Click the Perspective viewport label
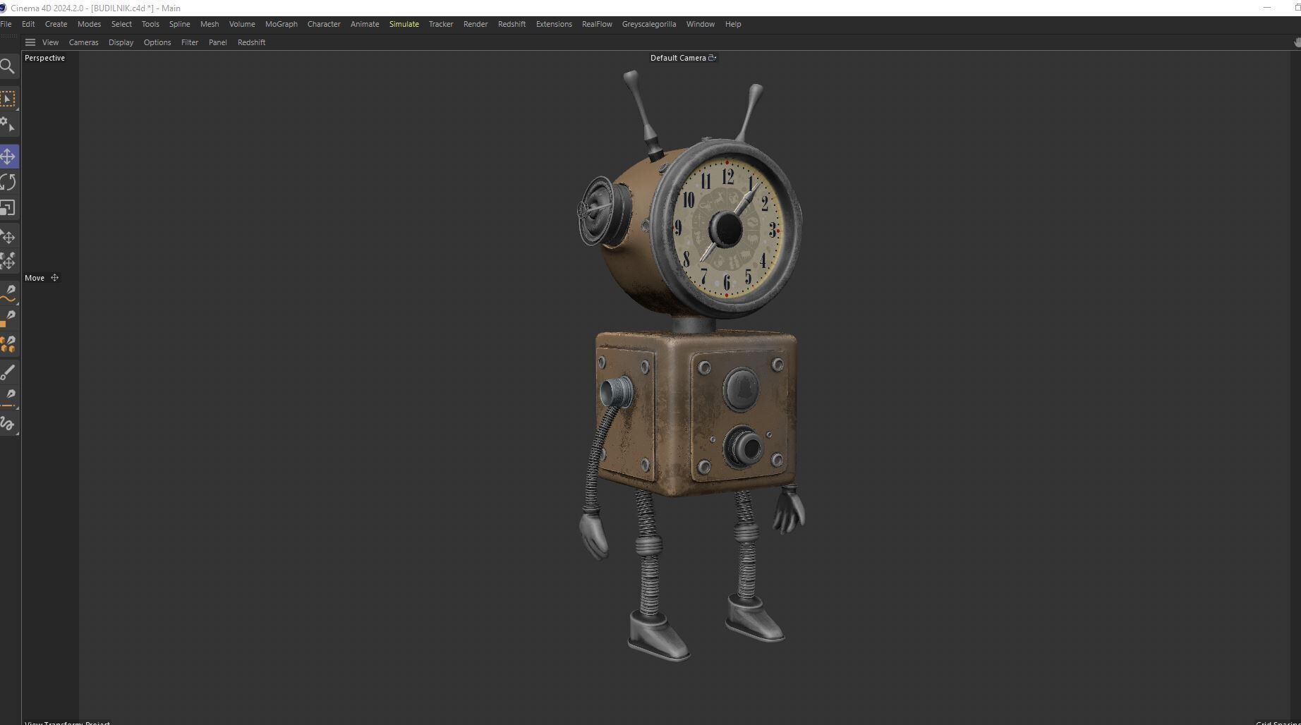This screenshot has height=725, width=1301. (x=45, y=58)
